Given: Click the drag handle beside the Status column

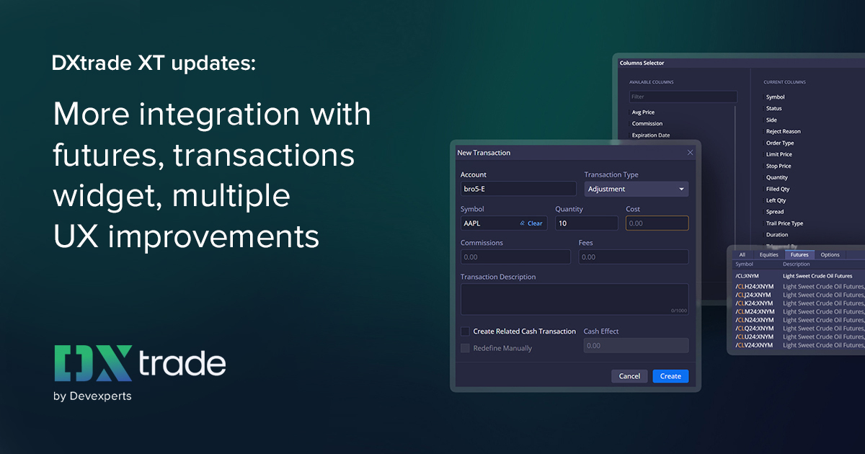Looking at the screenshot, I should point(763,108).
